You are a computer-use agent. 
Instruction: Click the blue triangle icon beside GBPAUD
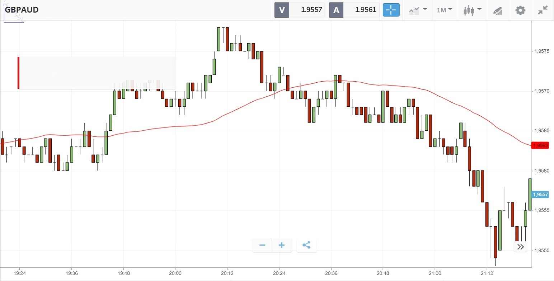click(x=11, y=16)
